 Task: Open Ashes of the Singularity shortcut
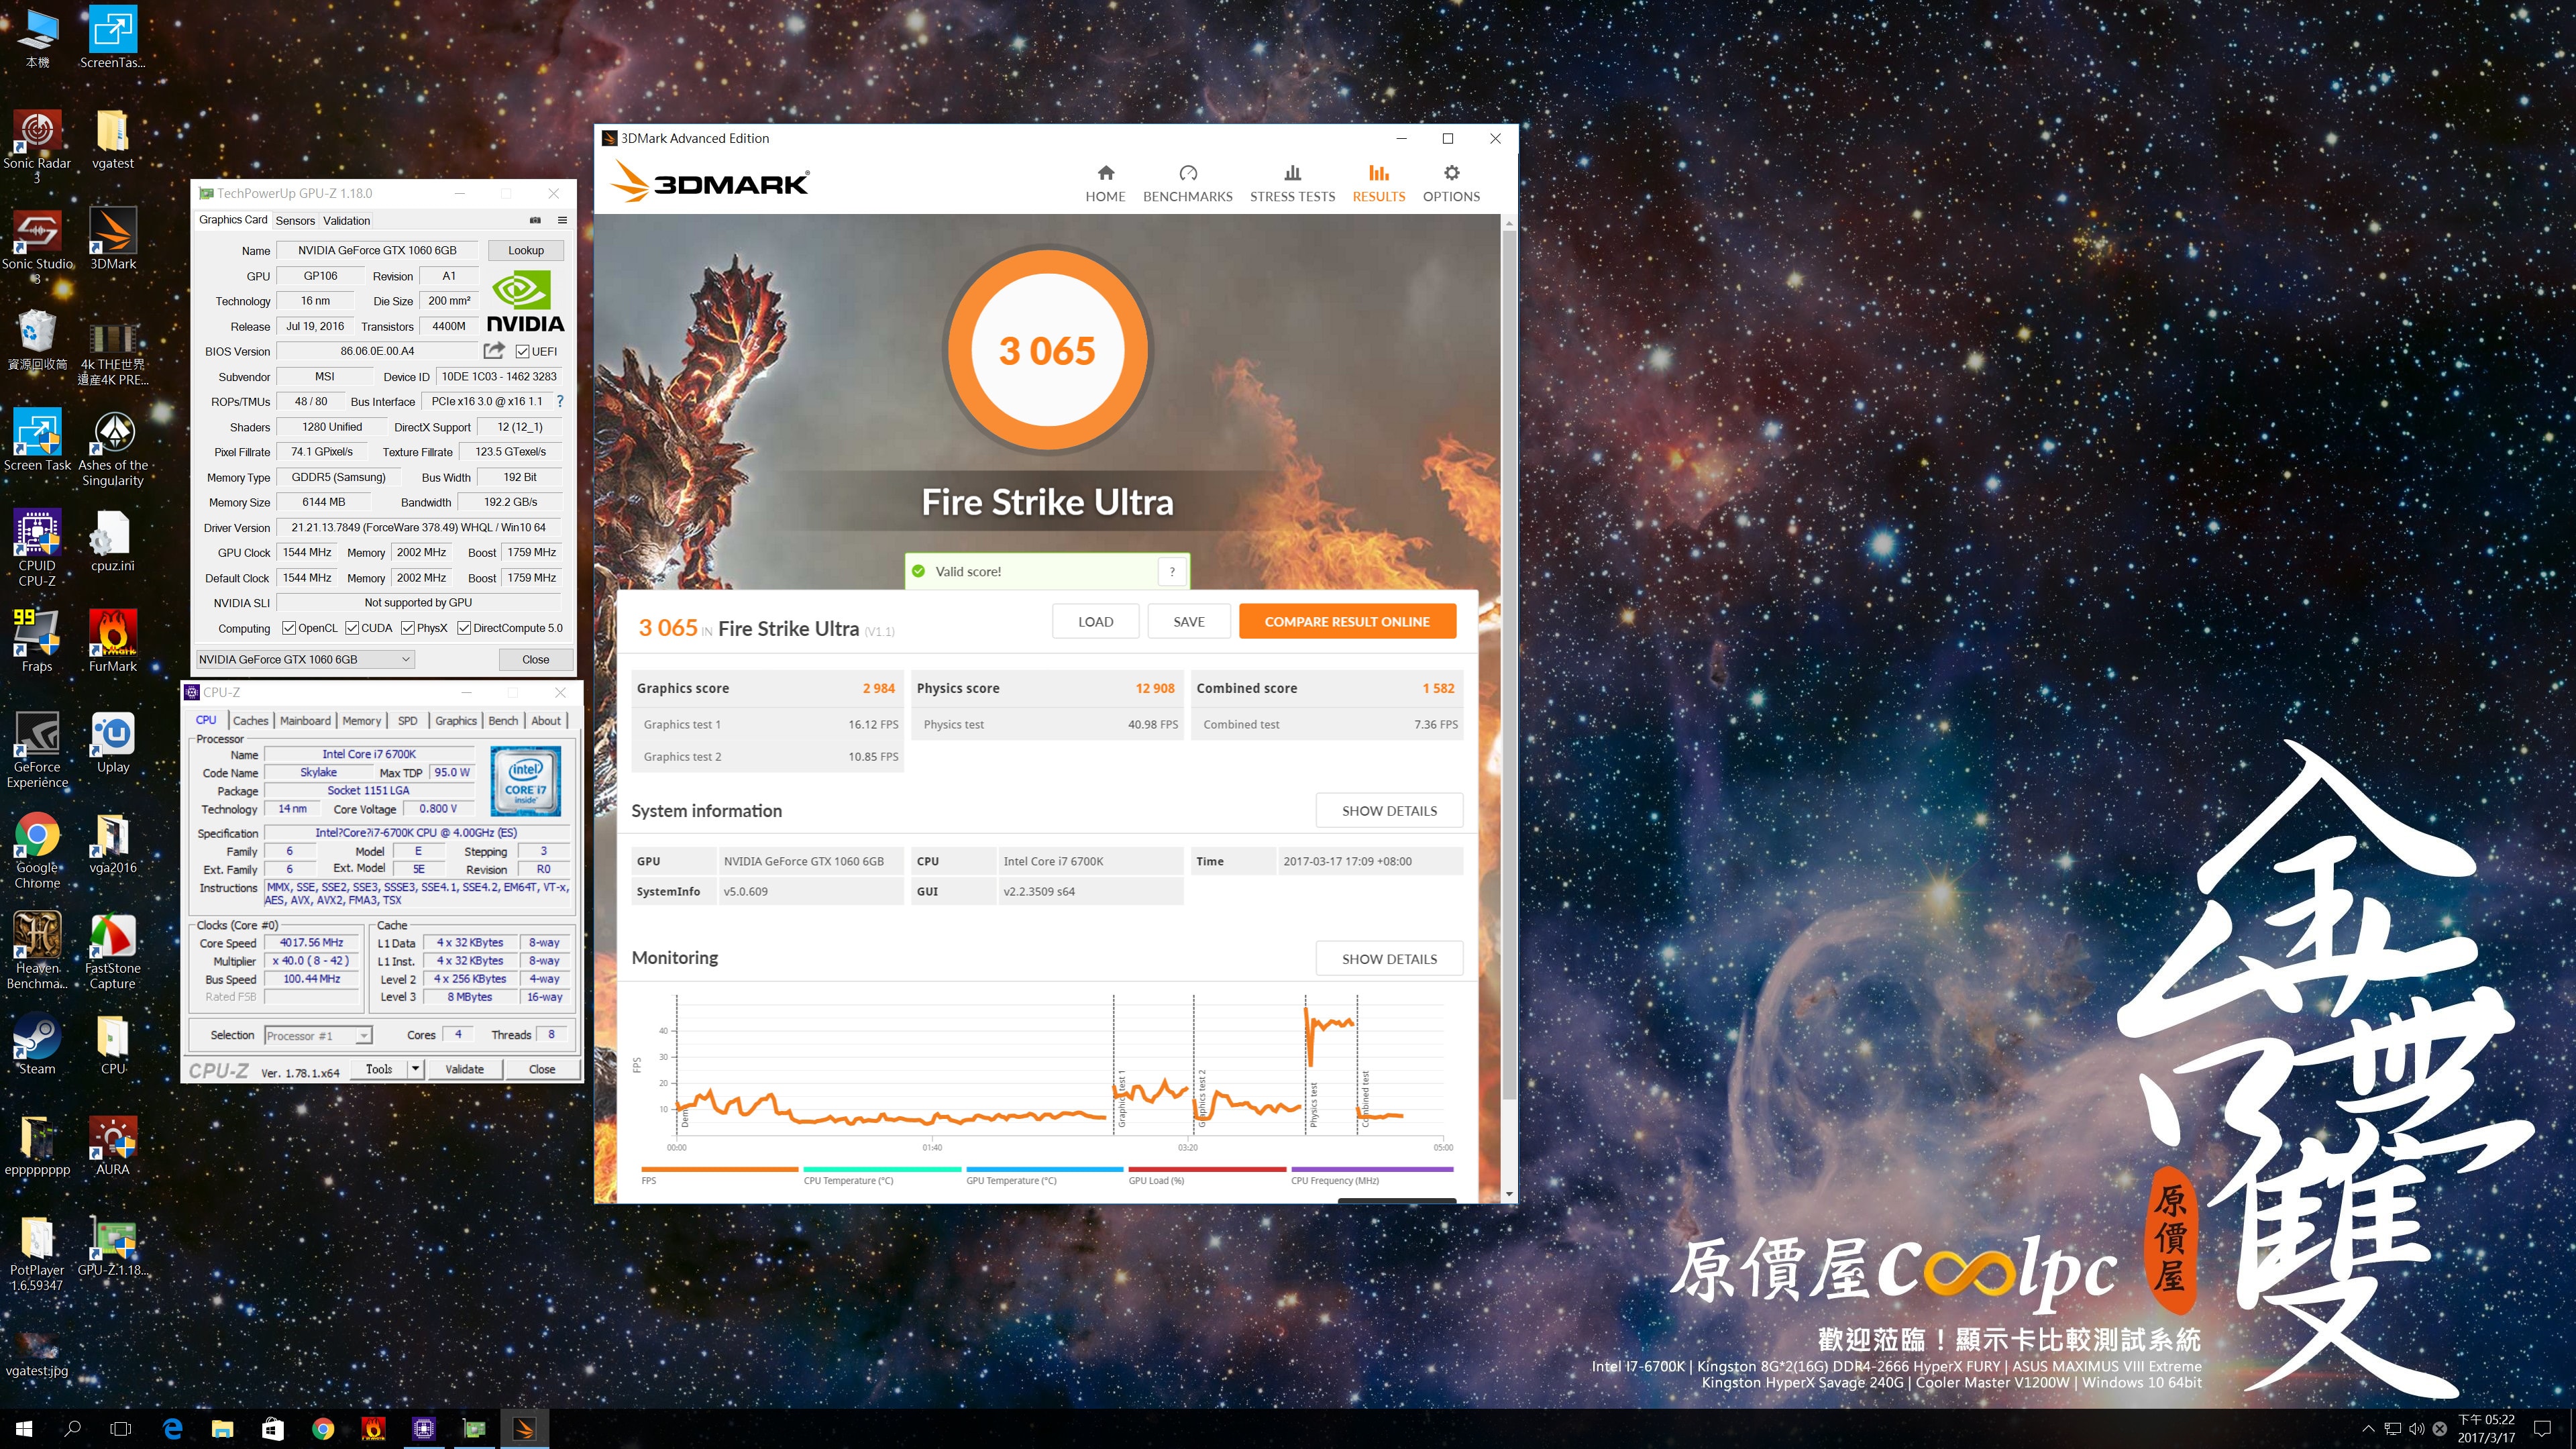pyautogui.click(x=112, y=448)
